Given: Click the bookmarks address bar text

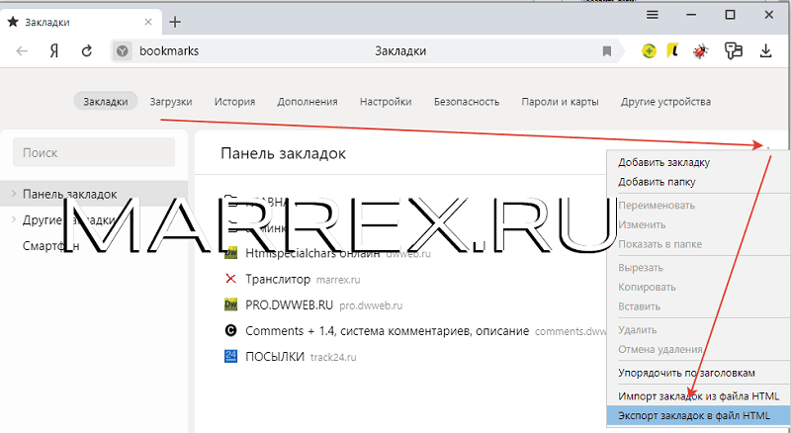Looking at the screenshot, I should tap(169, 51).
